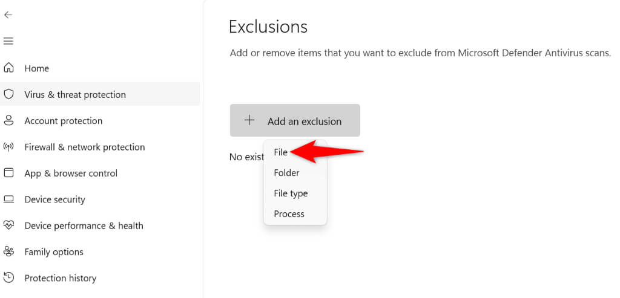Click the App & browser control window icon
Image resolution: width=620 pixels, height=298 pixels.
point(8,173)
